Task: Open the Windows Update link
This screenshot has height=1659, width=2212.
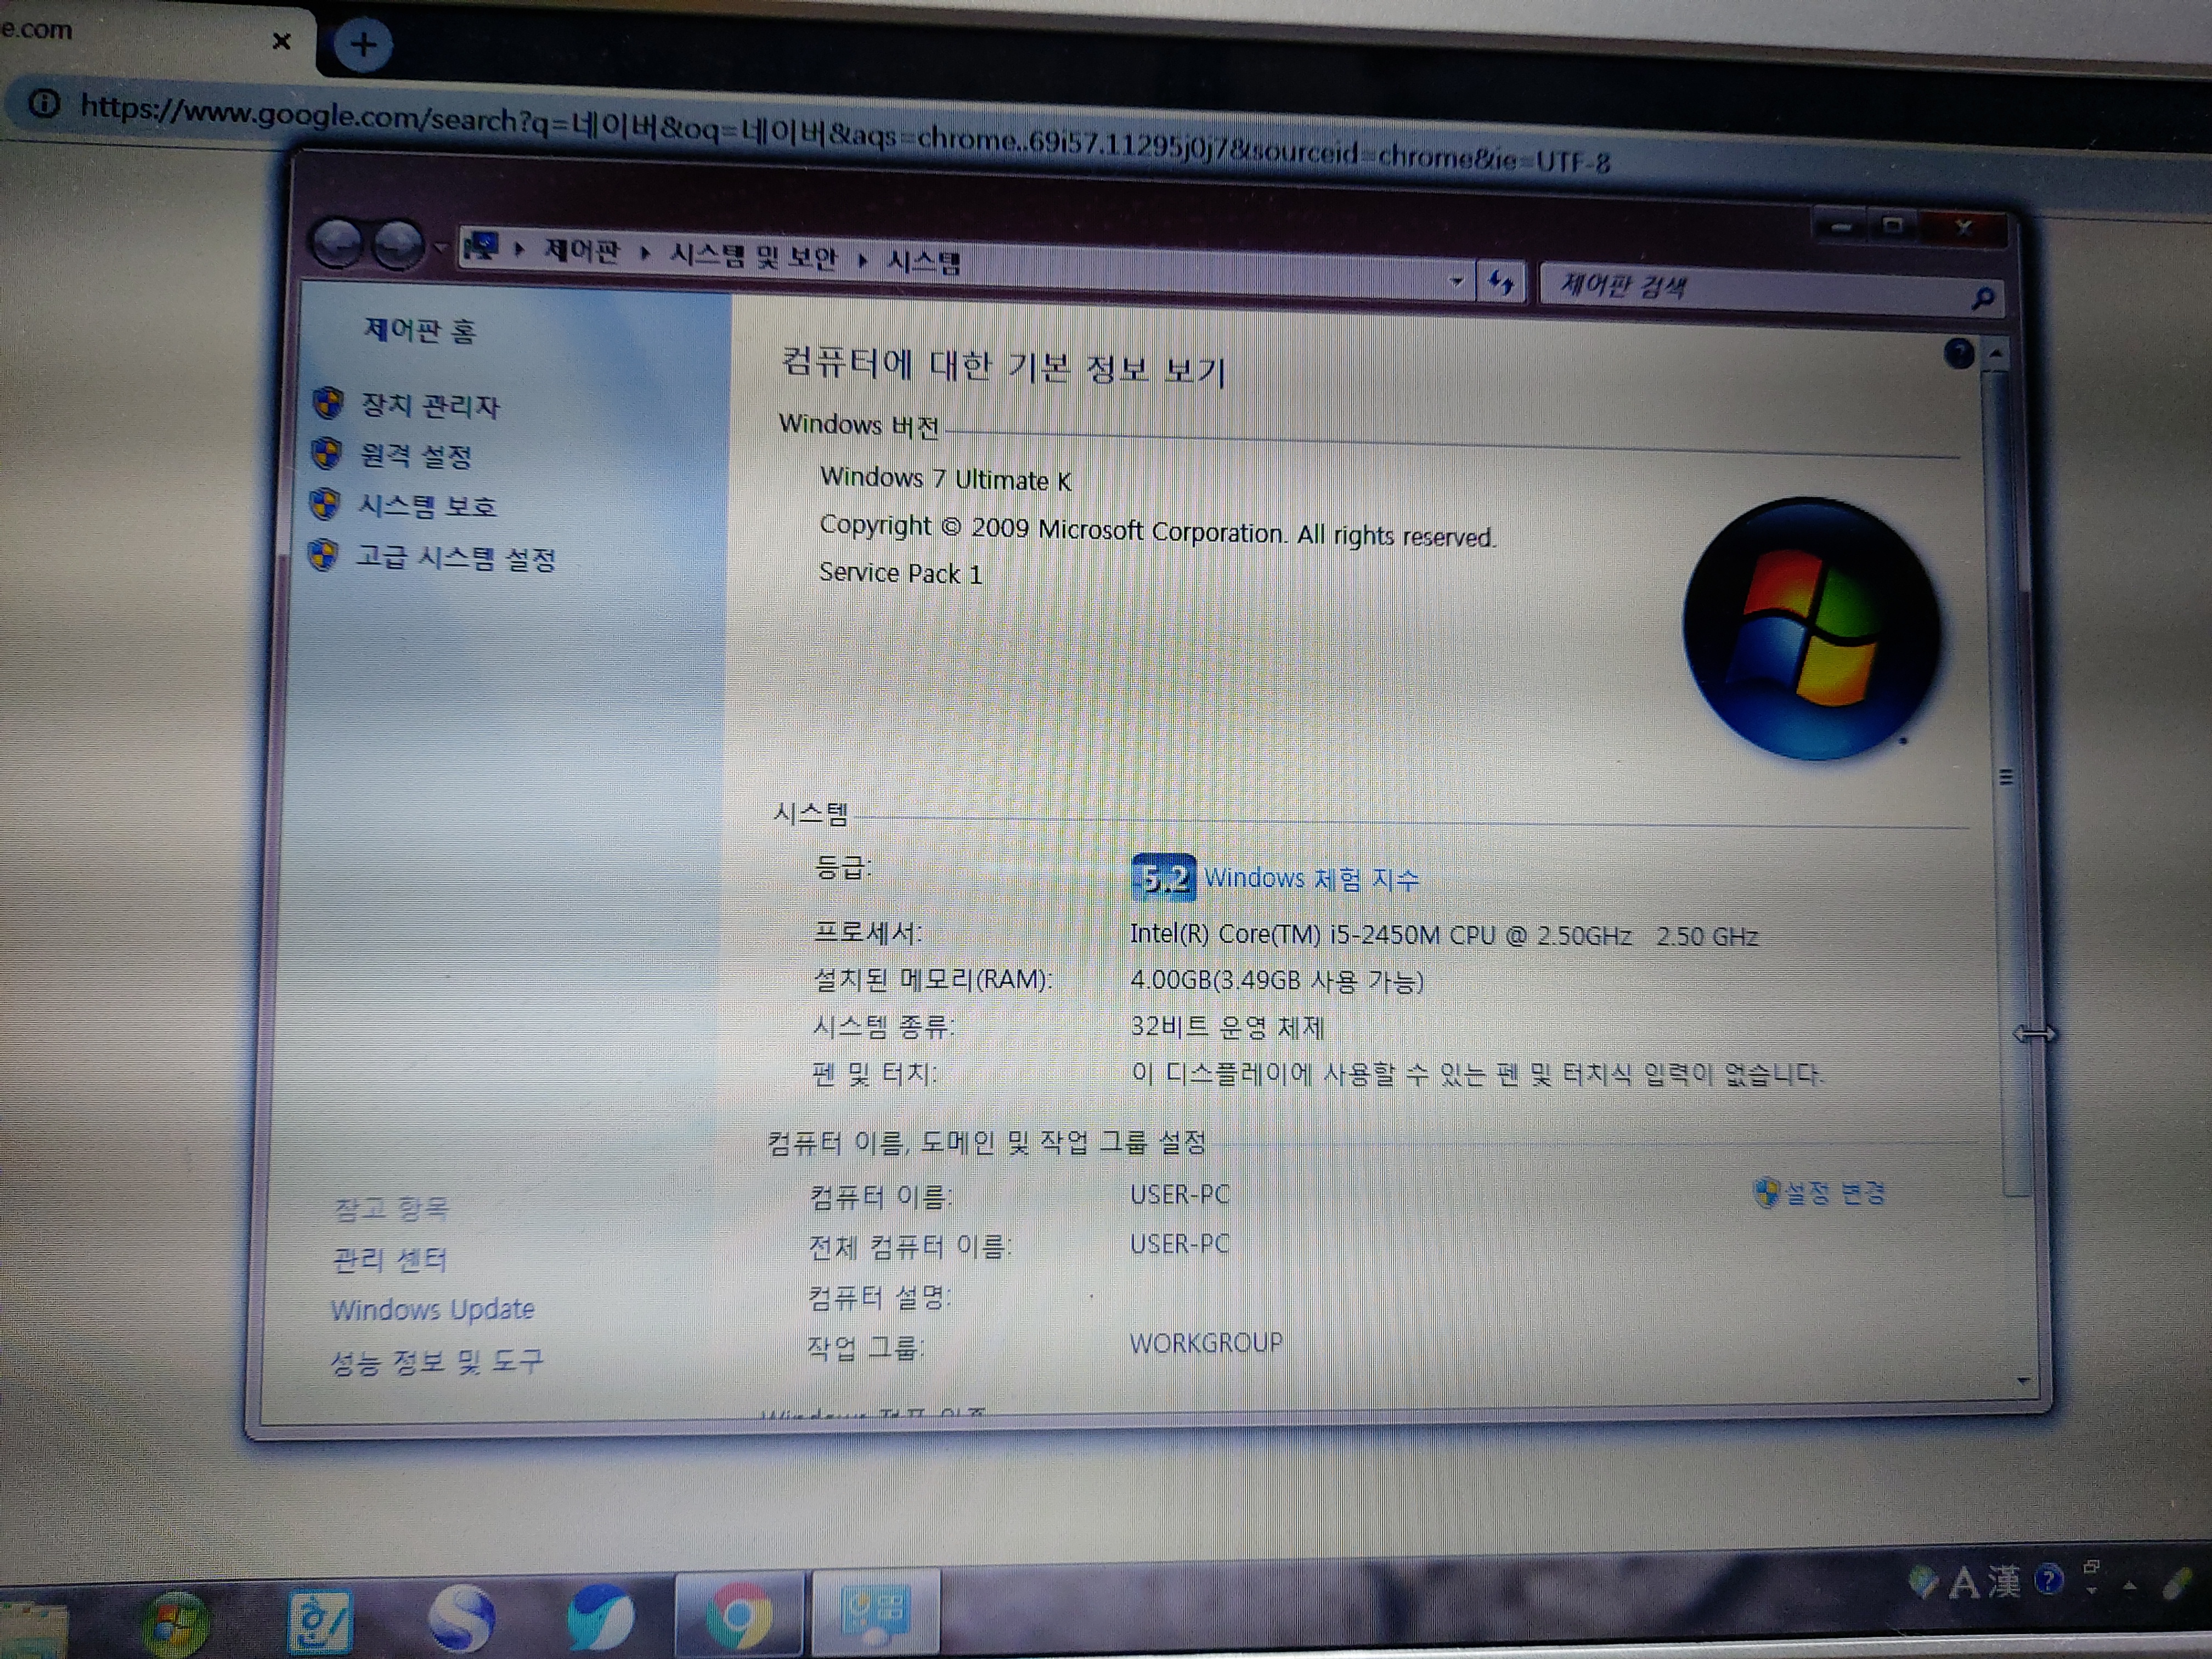Action: (x=432, y=1309)
